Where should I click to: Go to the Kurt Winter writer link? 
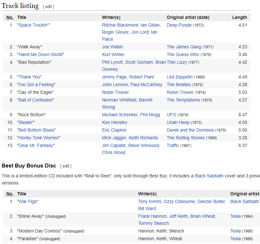pos(113,54)
